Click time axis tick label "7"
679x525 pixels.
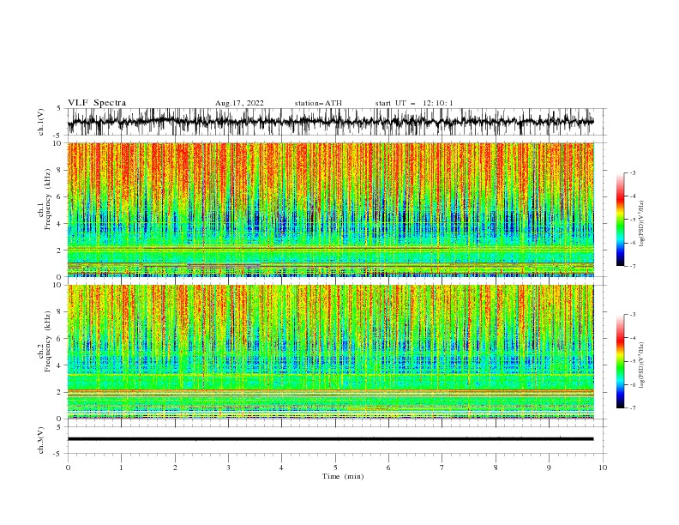point(442,468)
